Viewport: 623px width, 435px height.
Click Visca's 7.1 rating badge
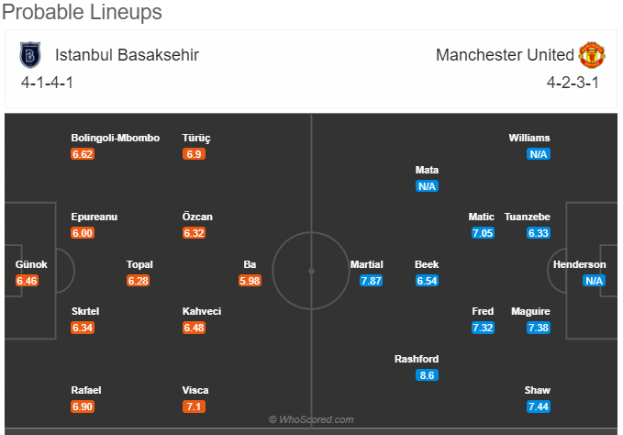coord(194,407)
